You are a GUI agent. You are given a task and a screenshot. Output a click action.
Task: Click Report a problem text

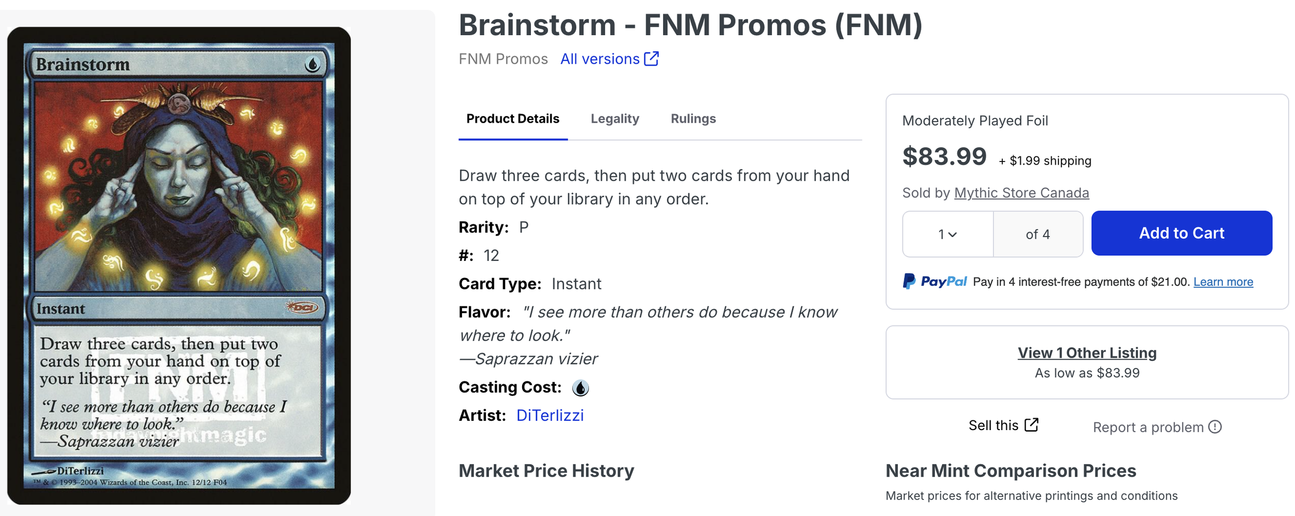tap(1148, 427)
